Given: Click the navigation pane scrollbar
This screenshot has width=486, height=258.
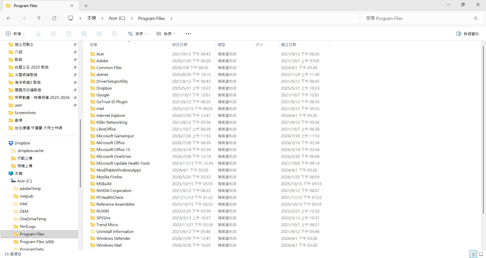Looking at the screenshot, I should [80, 153].
